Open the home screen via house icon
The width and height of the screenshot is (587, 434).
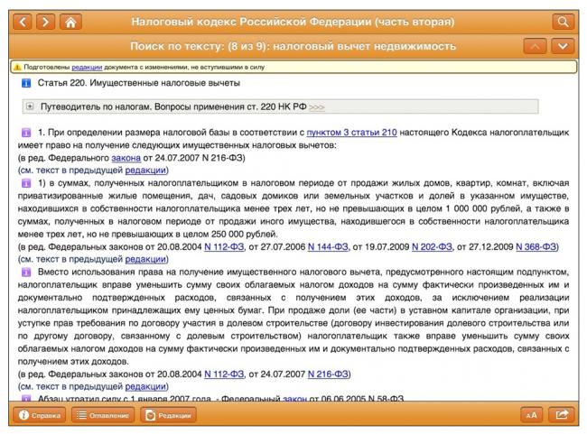point(70,22)
